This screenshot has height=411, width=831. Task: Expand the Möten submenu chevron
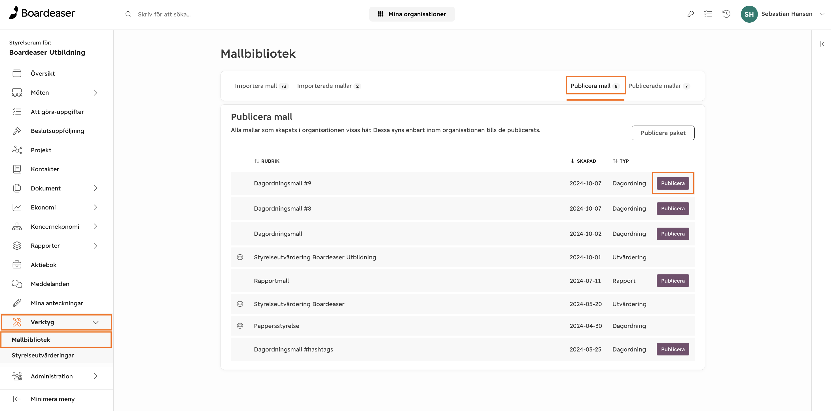click(x=96, y=93)
